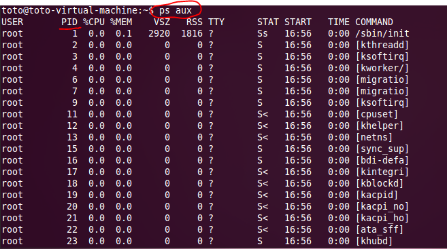
Task: Click the 16:56 start time of /sbin/init
Action: 298,33
